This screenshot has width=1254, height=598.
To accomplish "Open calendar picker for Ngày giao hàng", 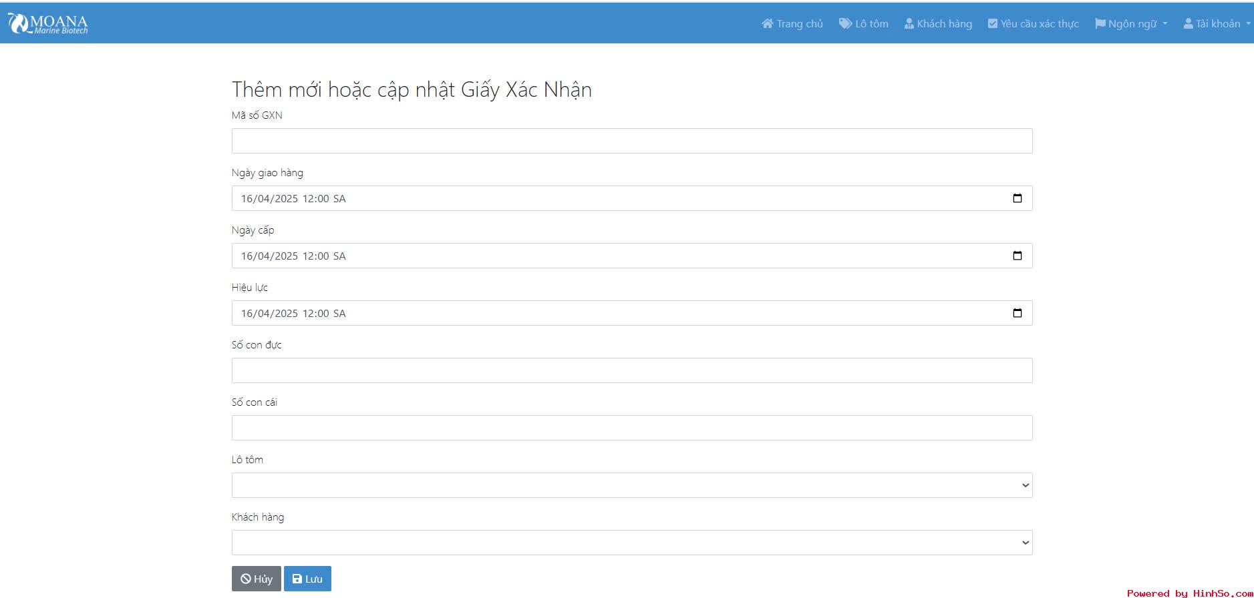I will (x=1017, y=198).
